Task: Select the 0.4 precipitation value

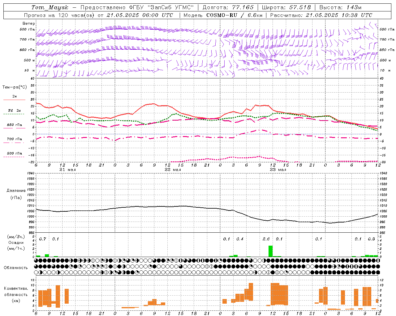Action: point(240,239)
